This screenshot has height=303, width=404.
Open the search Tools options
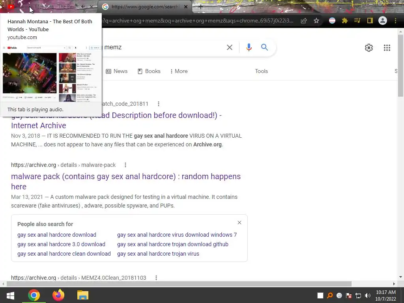pos(261,71)
